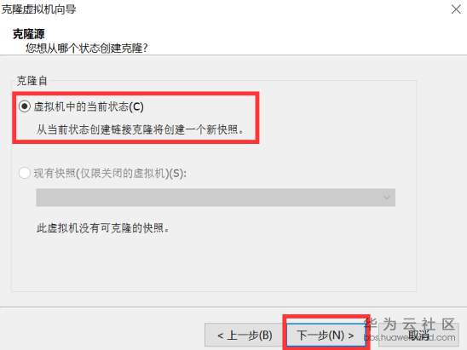The image size is (467, 350).
Task: Click the < arrow in the 上一步 button
Action: [221, 336]
